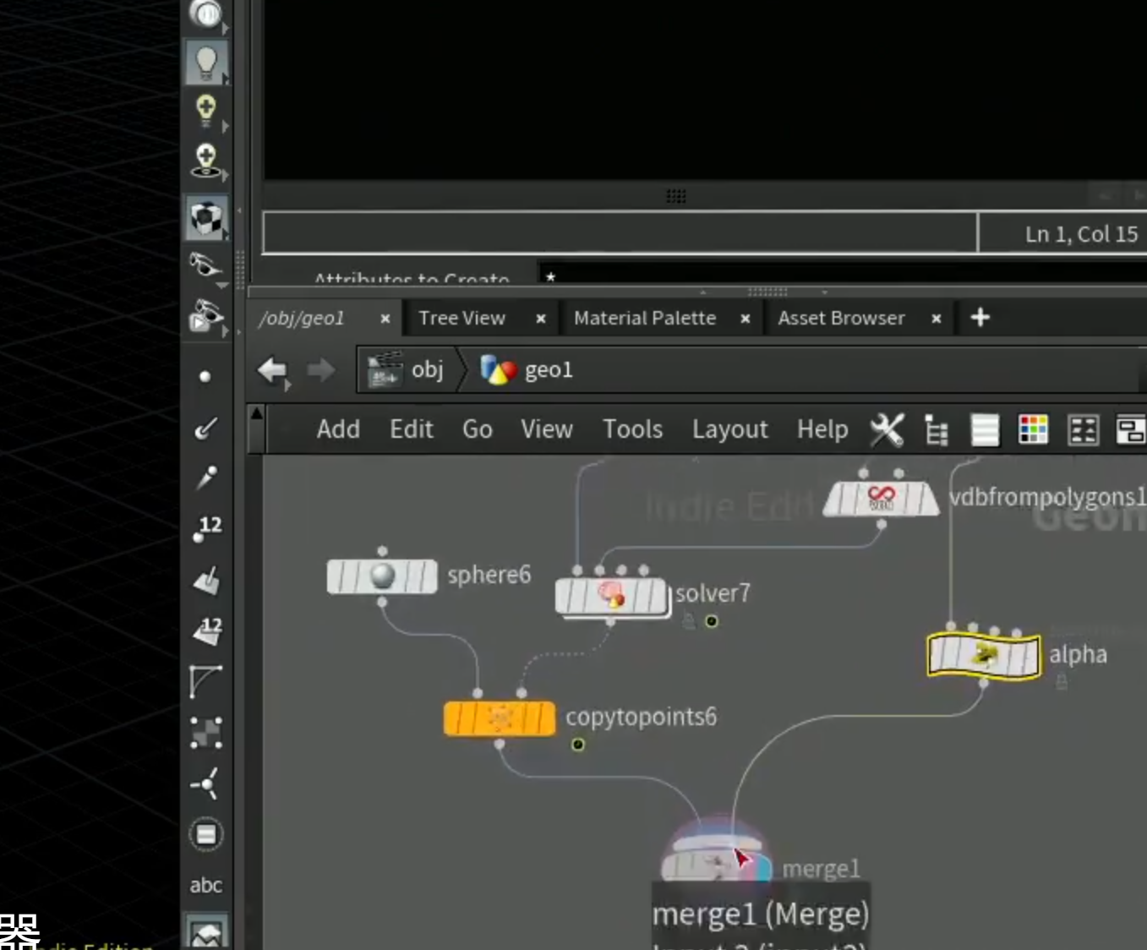The height and width of the screenshot is (950, 1147).
Task: Toggle the solver7 node green badge
Action: click(x=712, y=621)
